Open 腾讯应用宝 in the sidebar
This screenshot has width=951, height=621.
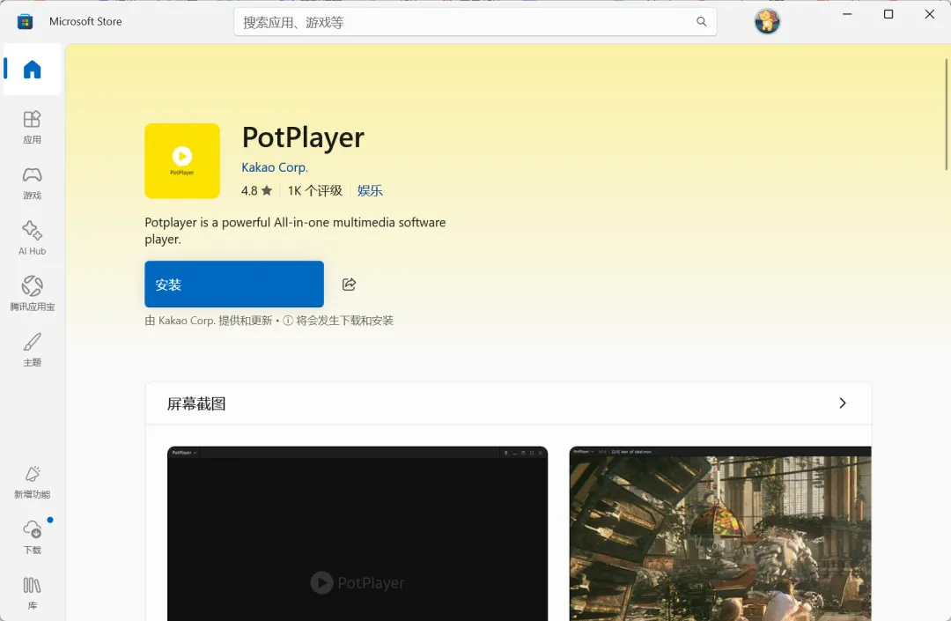pos(33,294)
